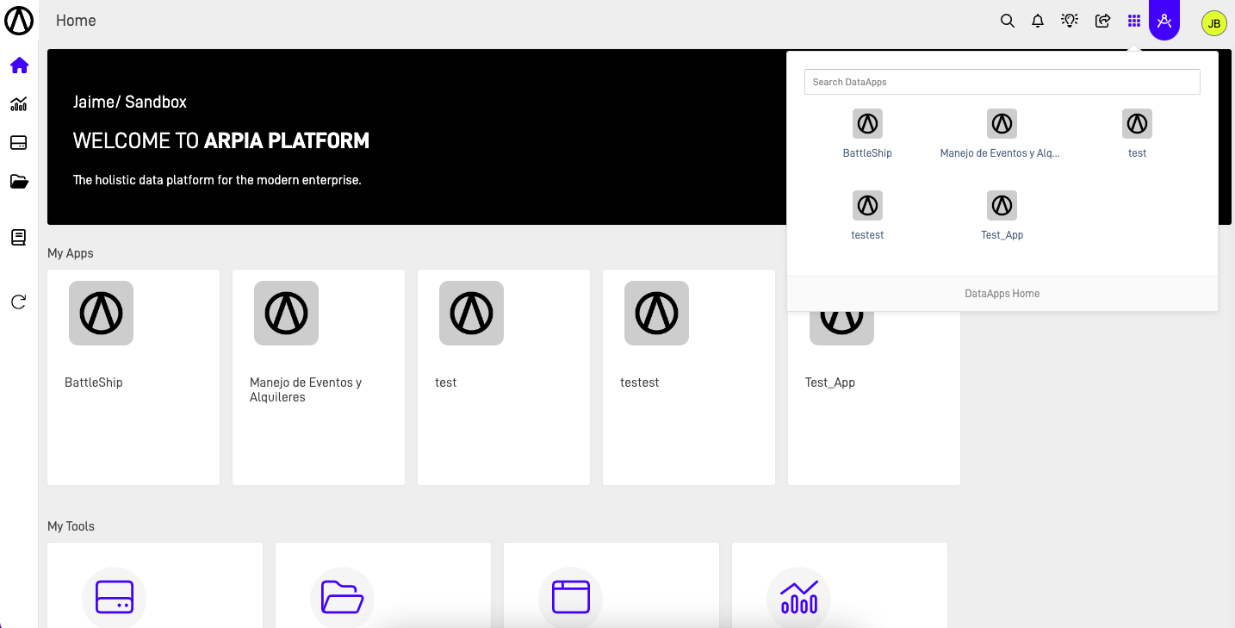Open the book documentation sidebar icon
Image resolution: width=1235 pixels, height=628 pixels.
pos(19,238)
